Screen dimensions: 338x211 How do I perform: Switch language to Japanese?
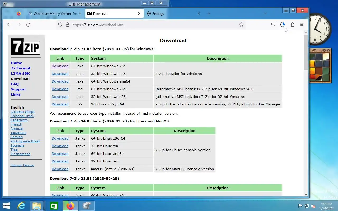tap(18, 133)
